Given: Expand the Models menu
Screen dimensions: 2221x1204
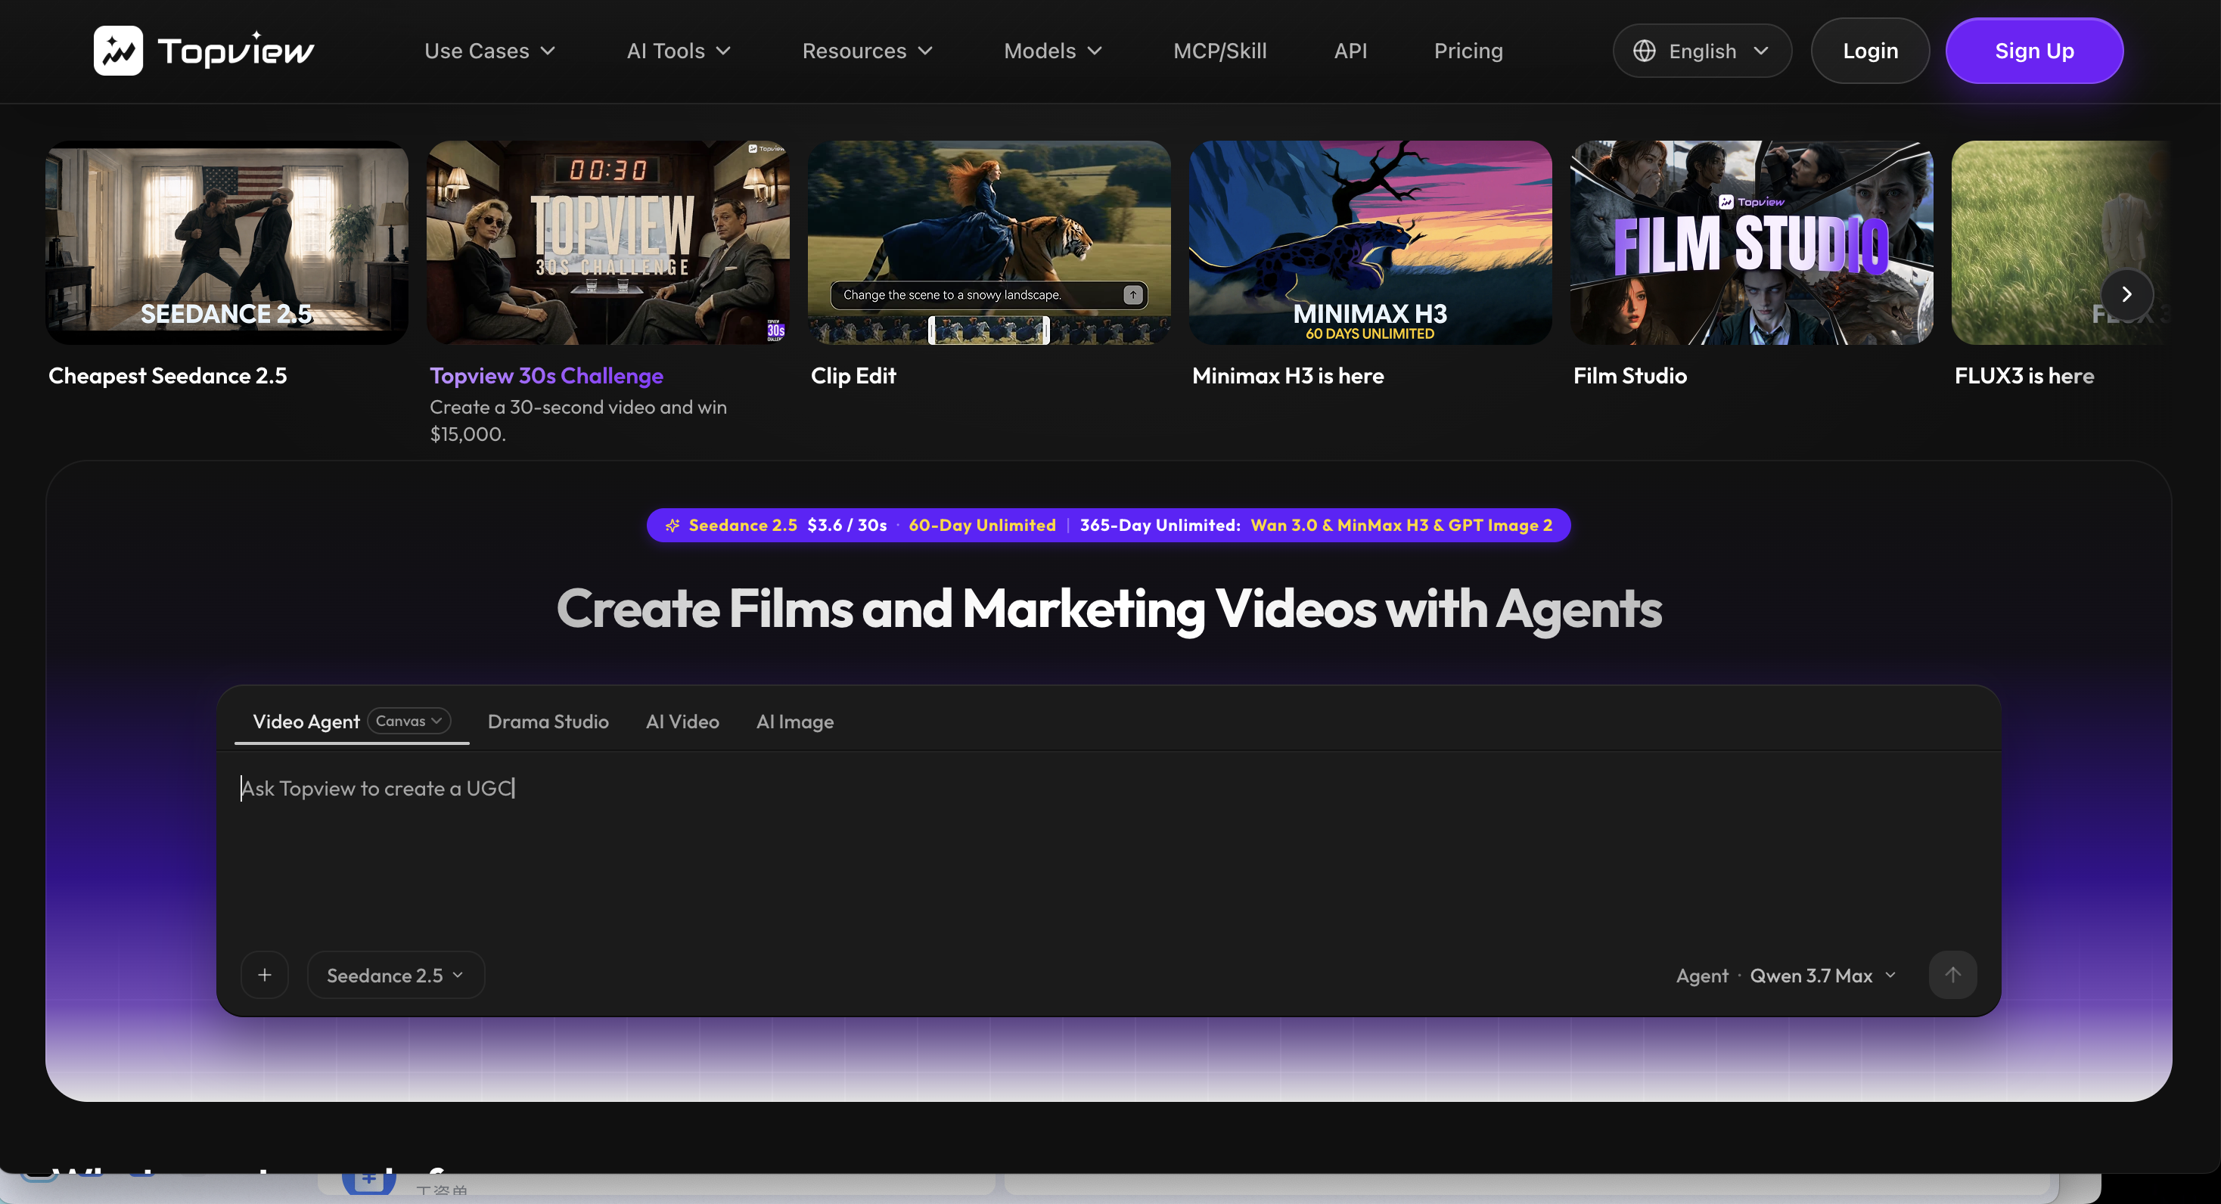Looking at the screenshot, I should tap(1054, 51).
